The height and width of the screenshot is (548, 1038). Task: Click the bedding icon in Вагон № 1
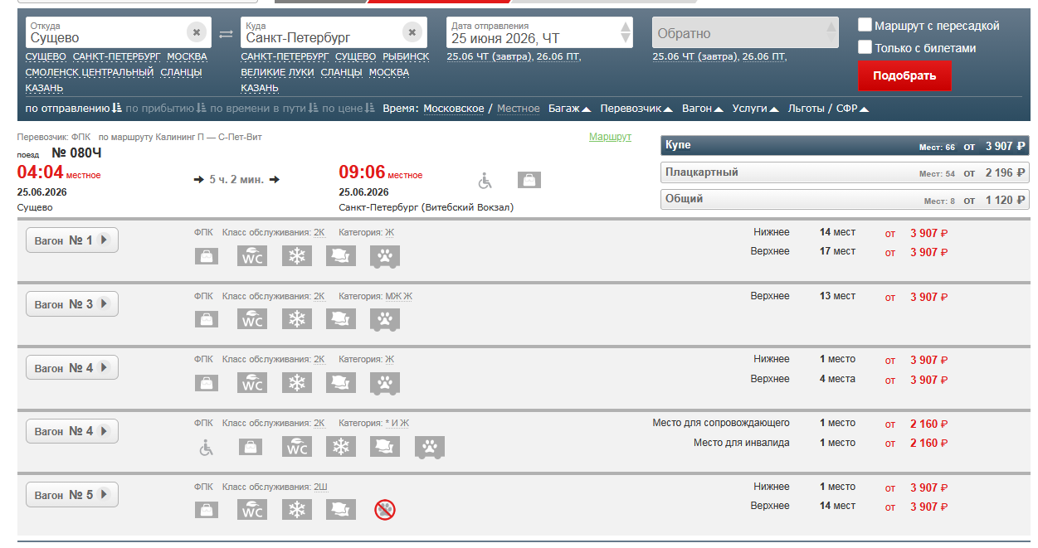[x=341, y=255]
